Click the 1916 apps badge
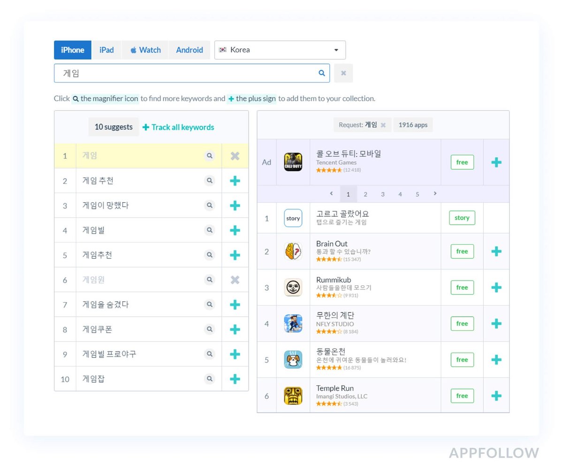The image size is (563, 464). pos(413,125)
